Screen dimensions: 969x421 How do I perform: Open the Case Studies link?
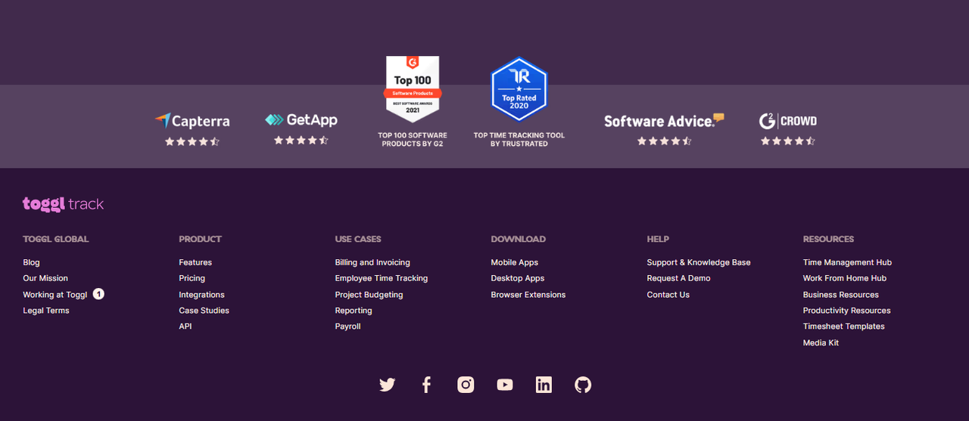click(x=204, y=311)
